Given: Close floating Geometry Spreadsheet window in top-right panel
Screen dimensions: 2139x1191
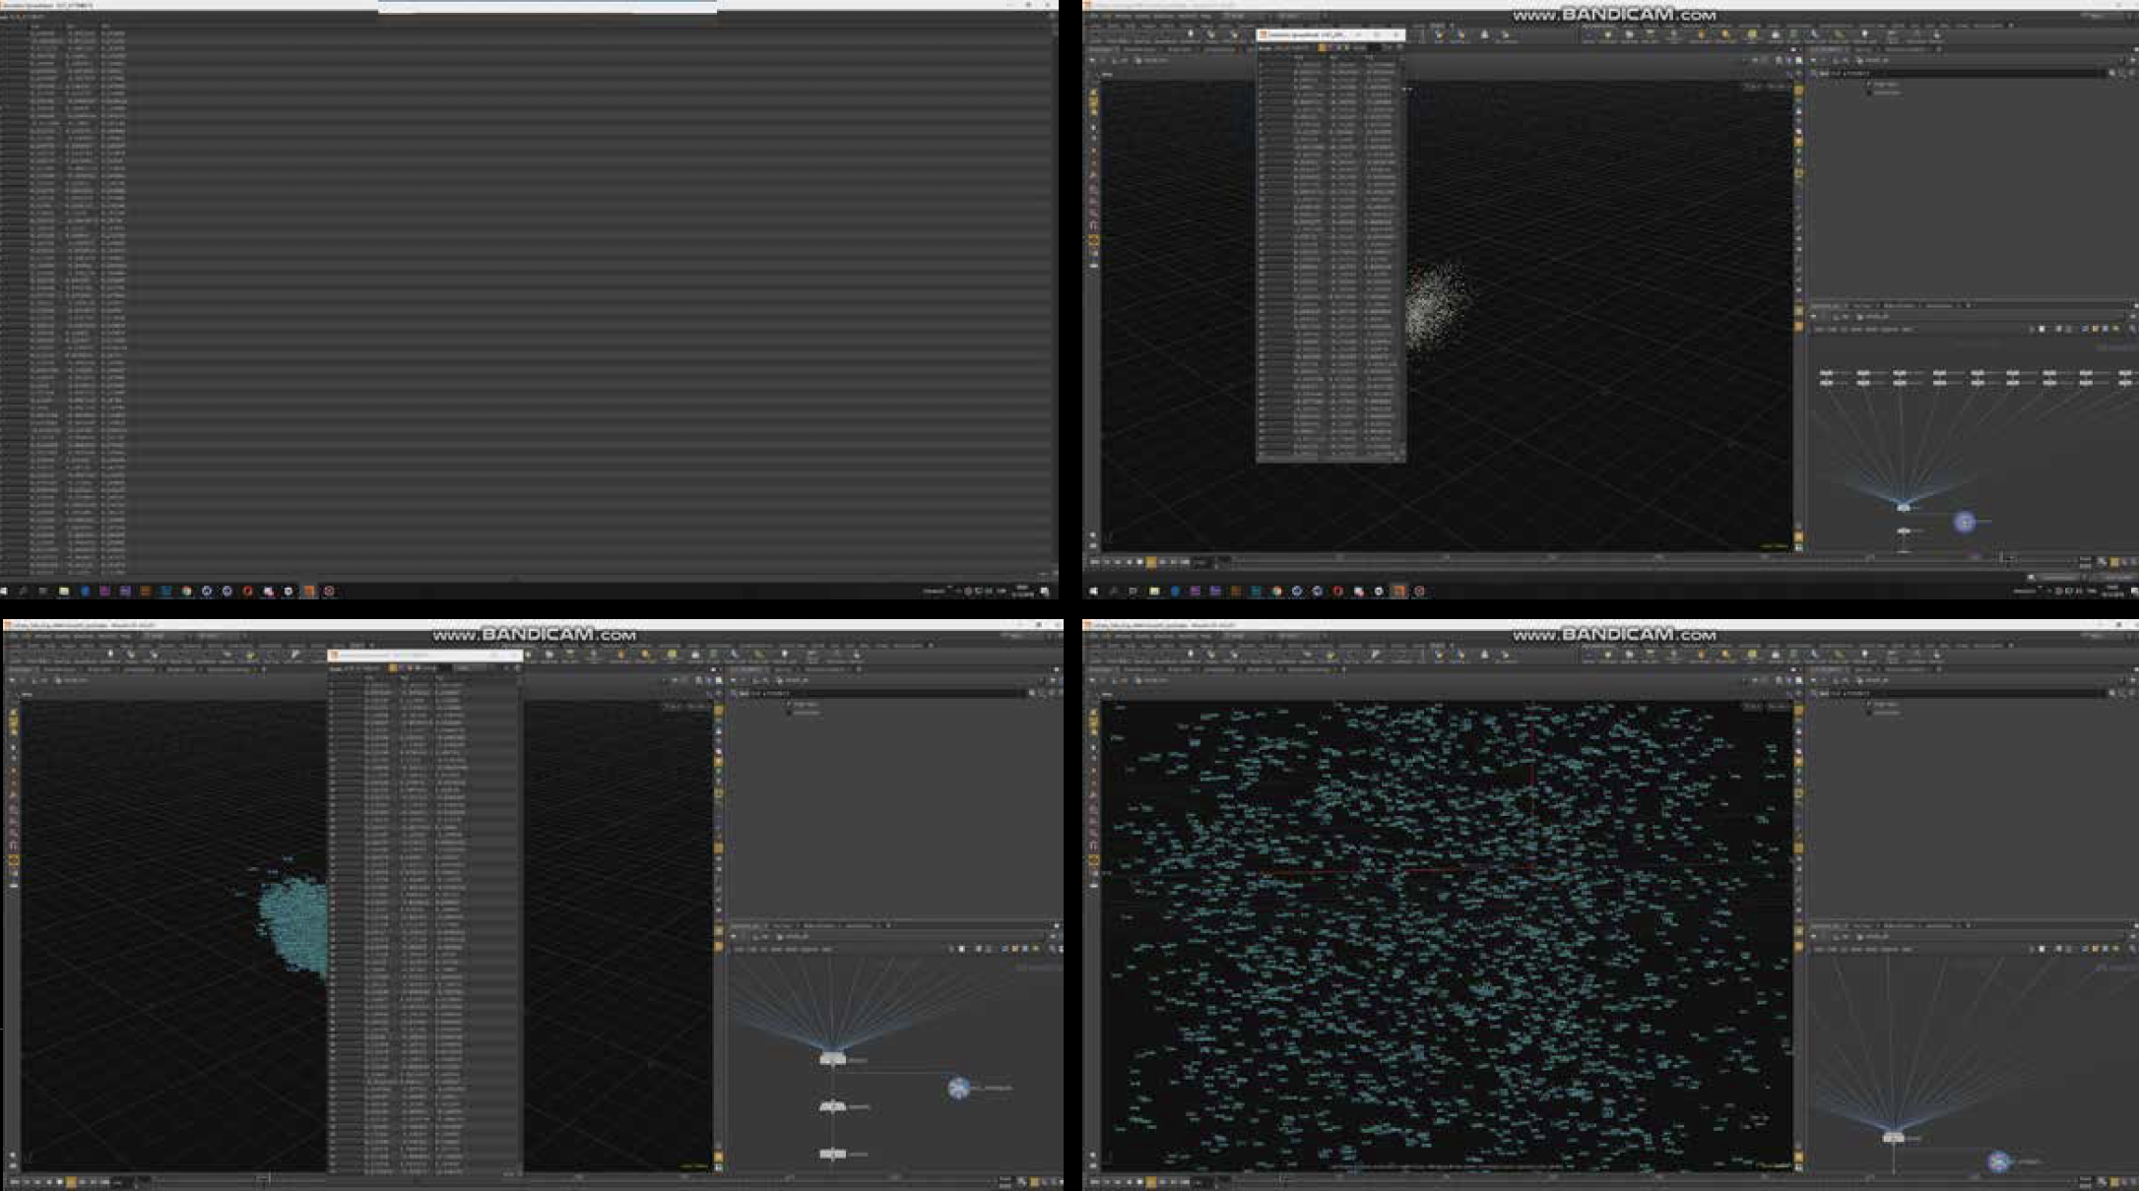Looking at the screenshot, I should point(1396,34).
